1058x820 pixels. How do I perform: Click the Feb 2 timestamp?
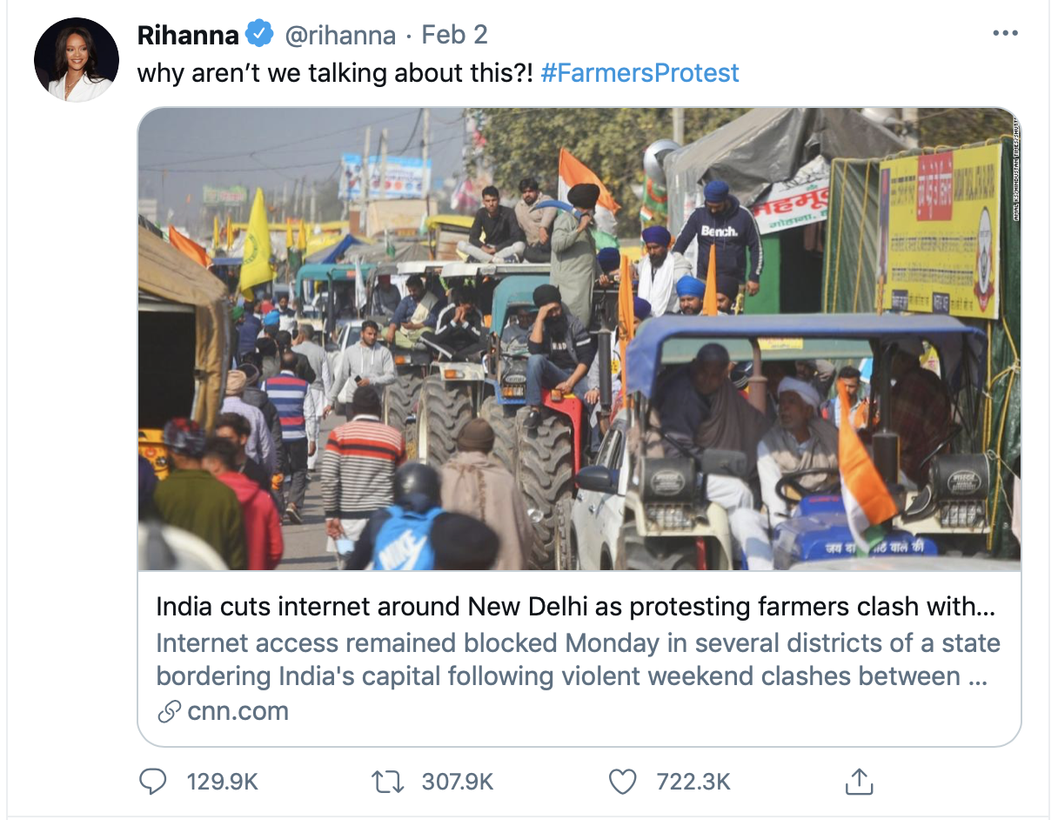(x=454, y=35)
